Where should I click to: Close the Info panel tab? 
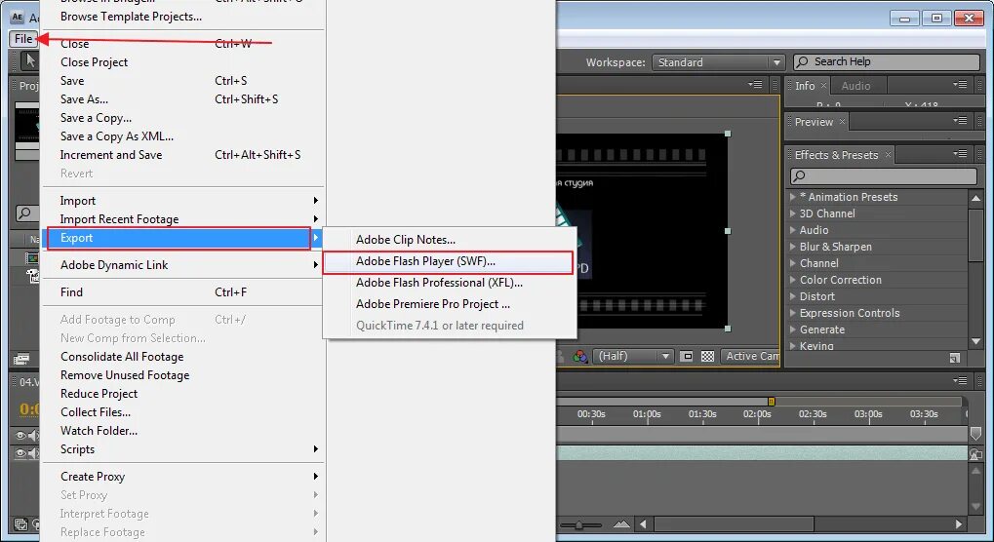823,86
